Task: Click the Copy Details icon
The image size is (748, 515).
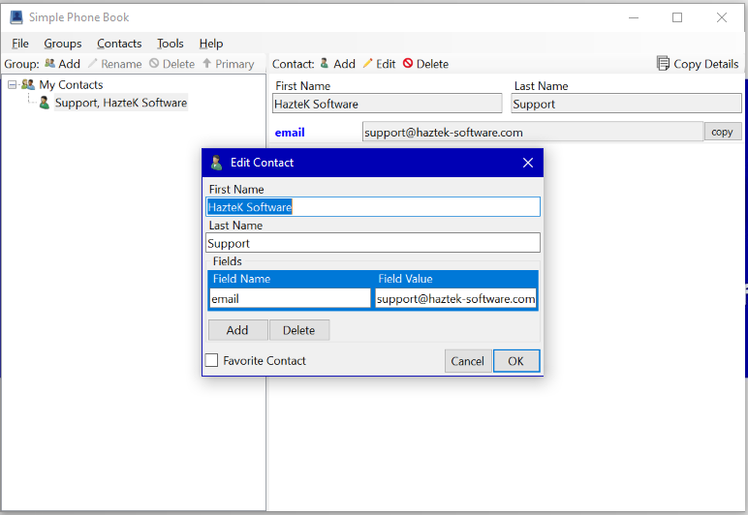Action: point(663,64)
